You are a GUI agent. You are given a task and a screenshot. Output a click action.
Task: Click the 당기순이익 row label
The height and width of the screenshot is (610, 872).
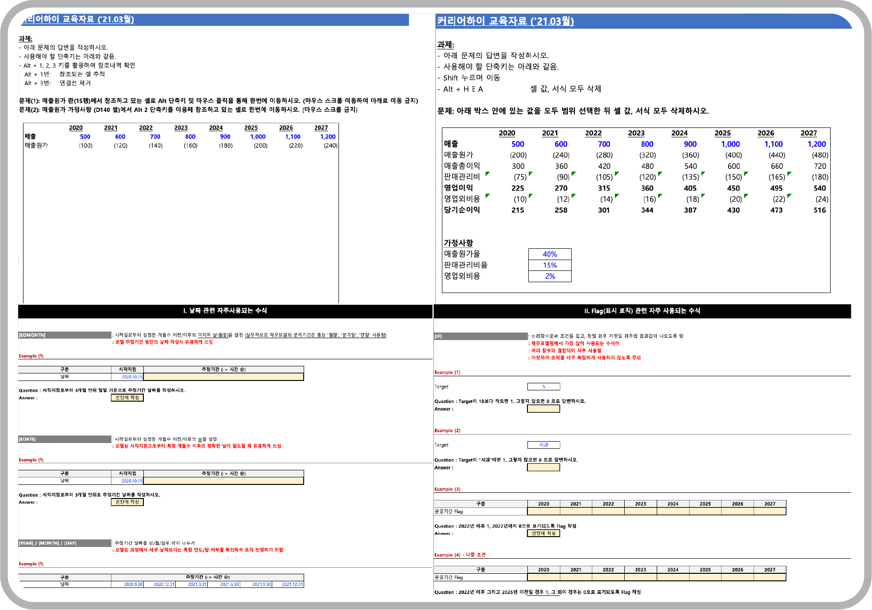pos(462,210)
